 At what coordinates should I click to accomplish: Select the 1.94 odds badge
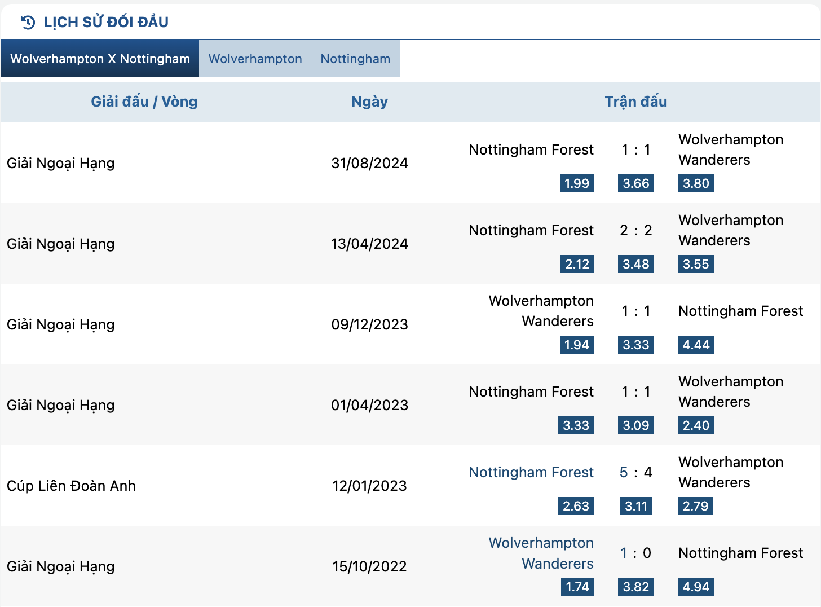point(577,345)
